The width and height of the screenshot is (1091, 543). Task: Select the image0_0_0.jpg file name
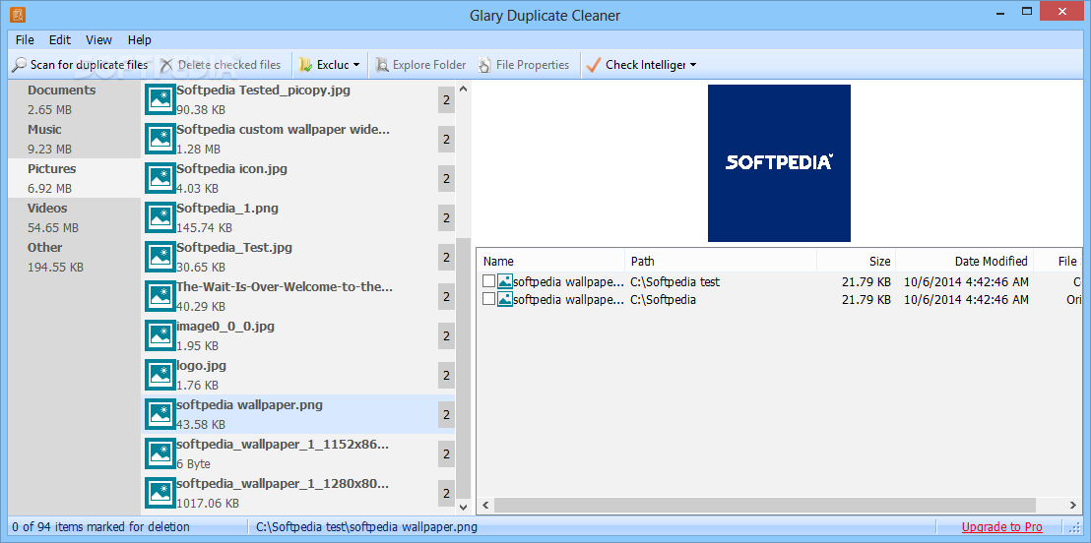[x=226, y=326]
